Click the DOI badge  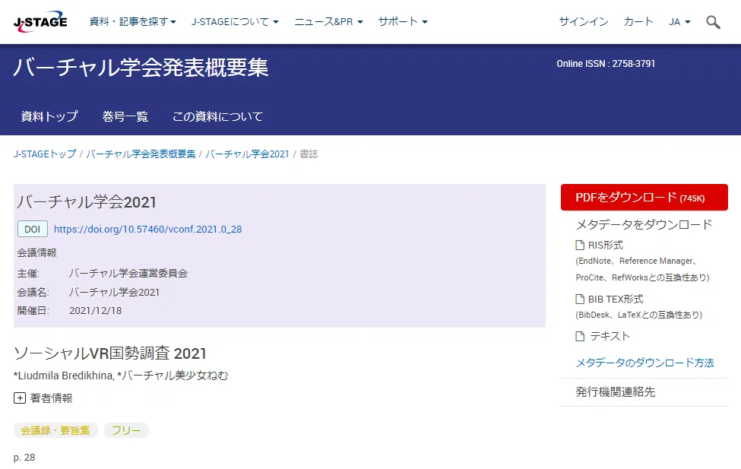(33, 230)
